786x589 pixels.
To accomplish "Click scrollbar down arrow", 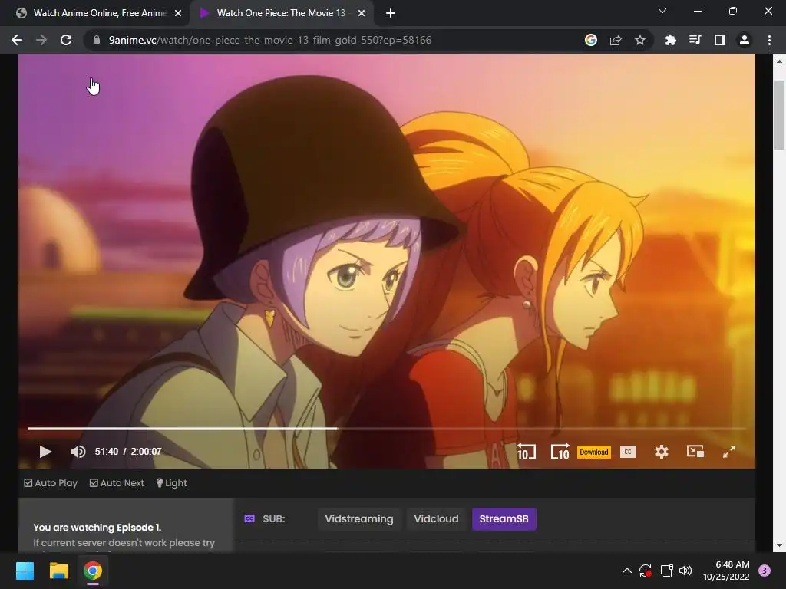I will tap(779, 545).
